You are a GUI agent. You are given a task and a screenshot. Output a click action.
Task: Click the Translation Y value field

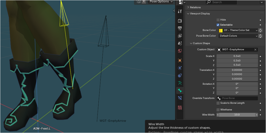tap(237, 74)
